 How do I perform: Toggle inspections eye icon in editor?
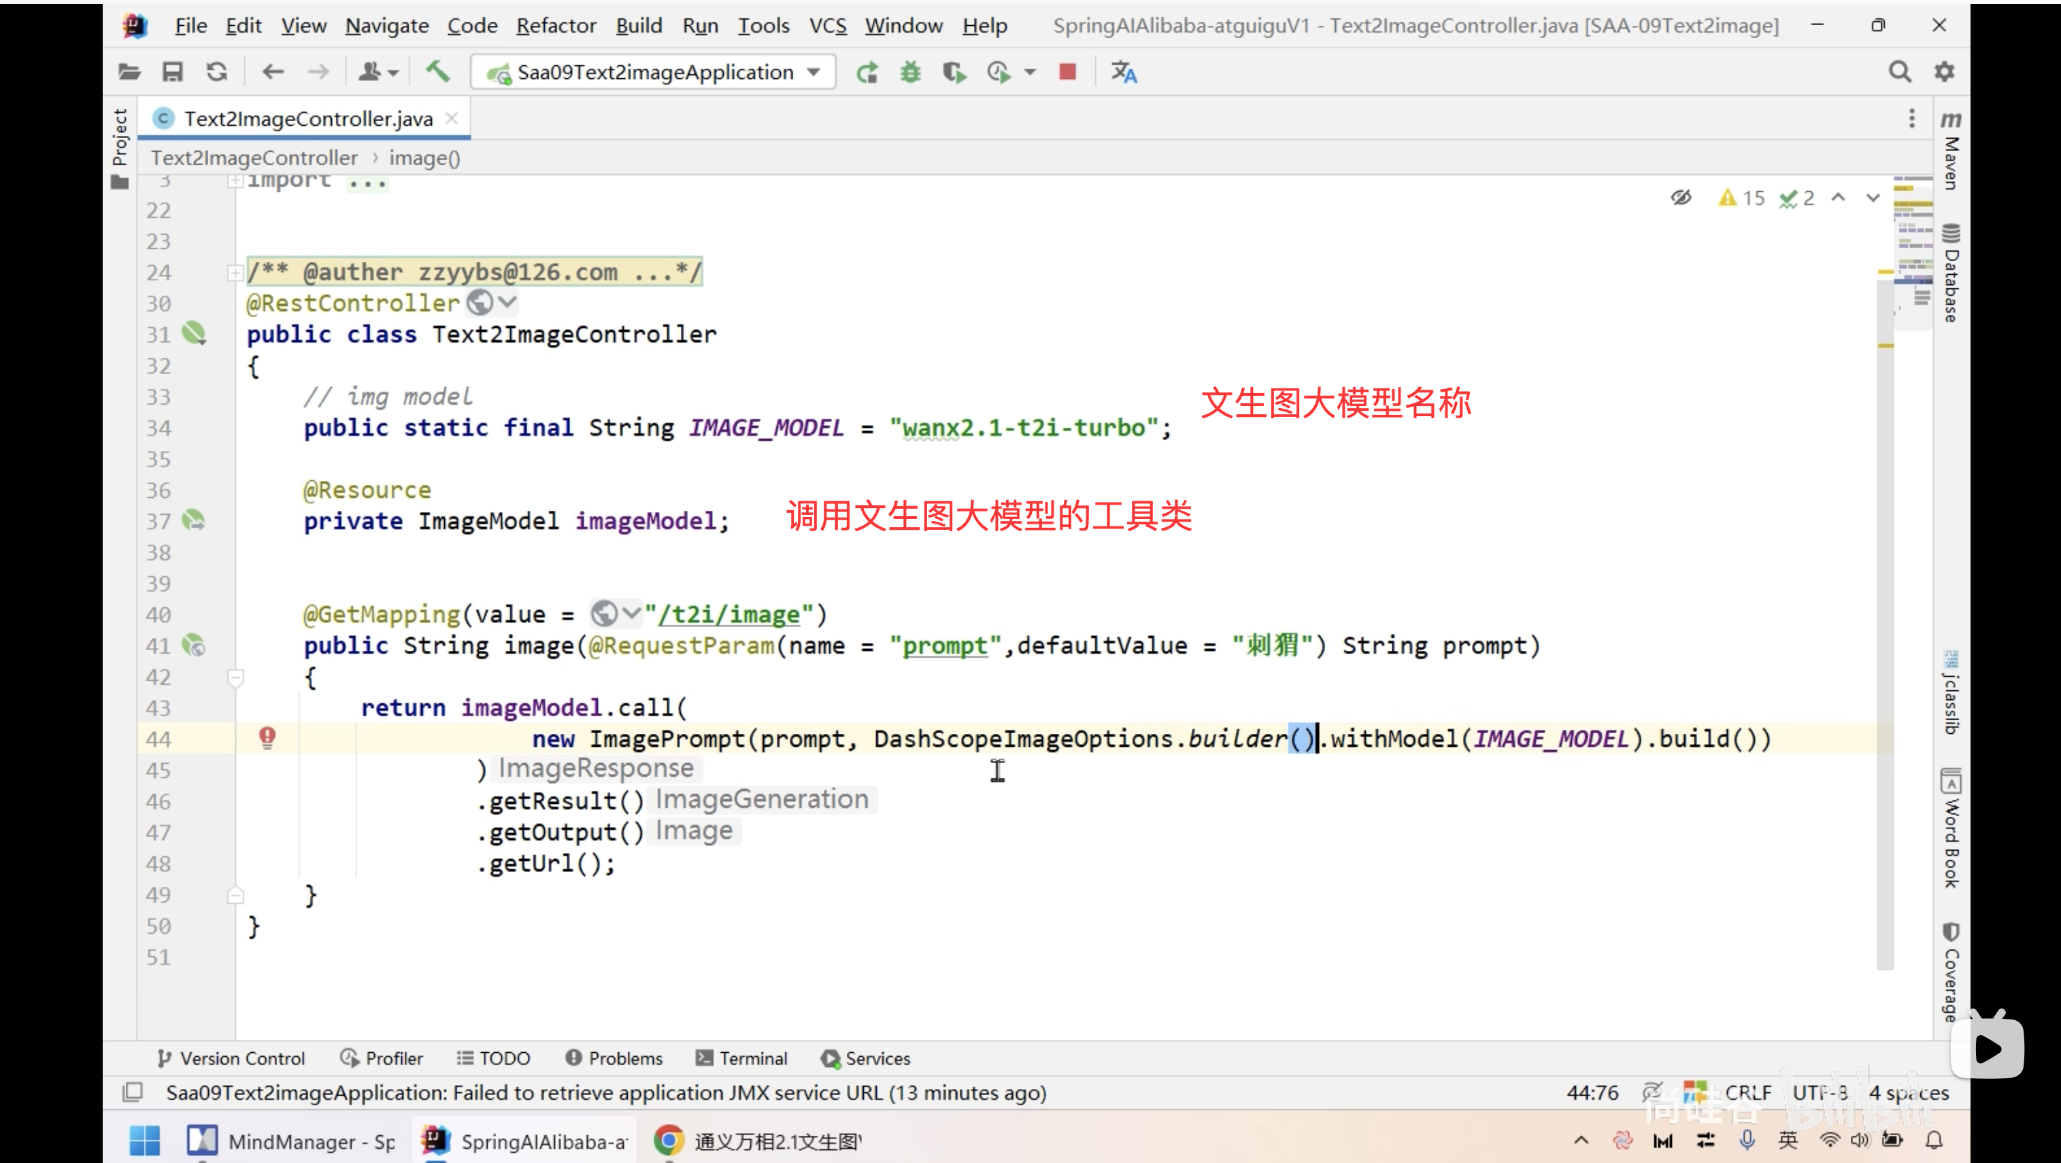point(1681,197)
